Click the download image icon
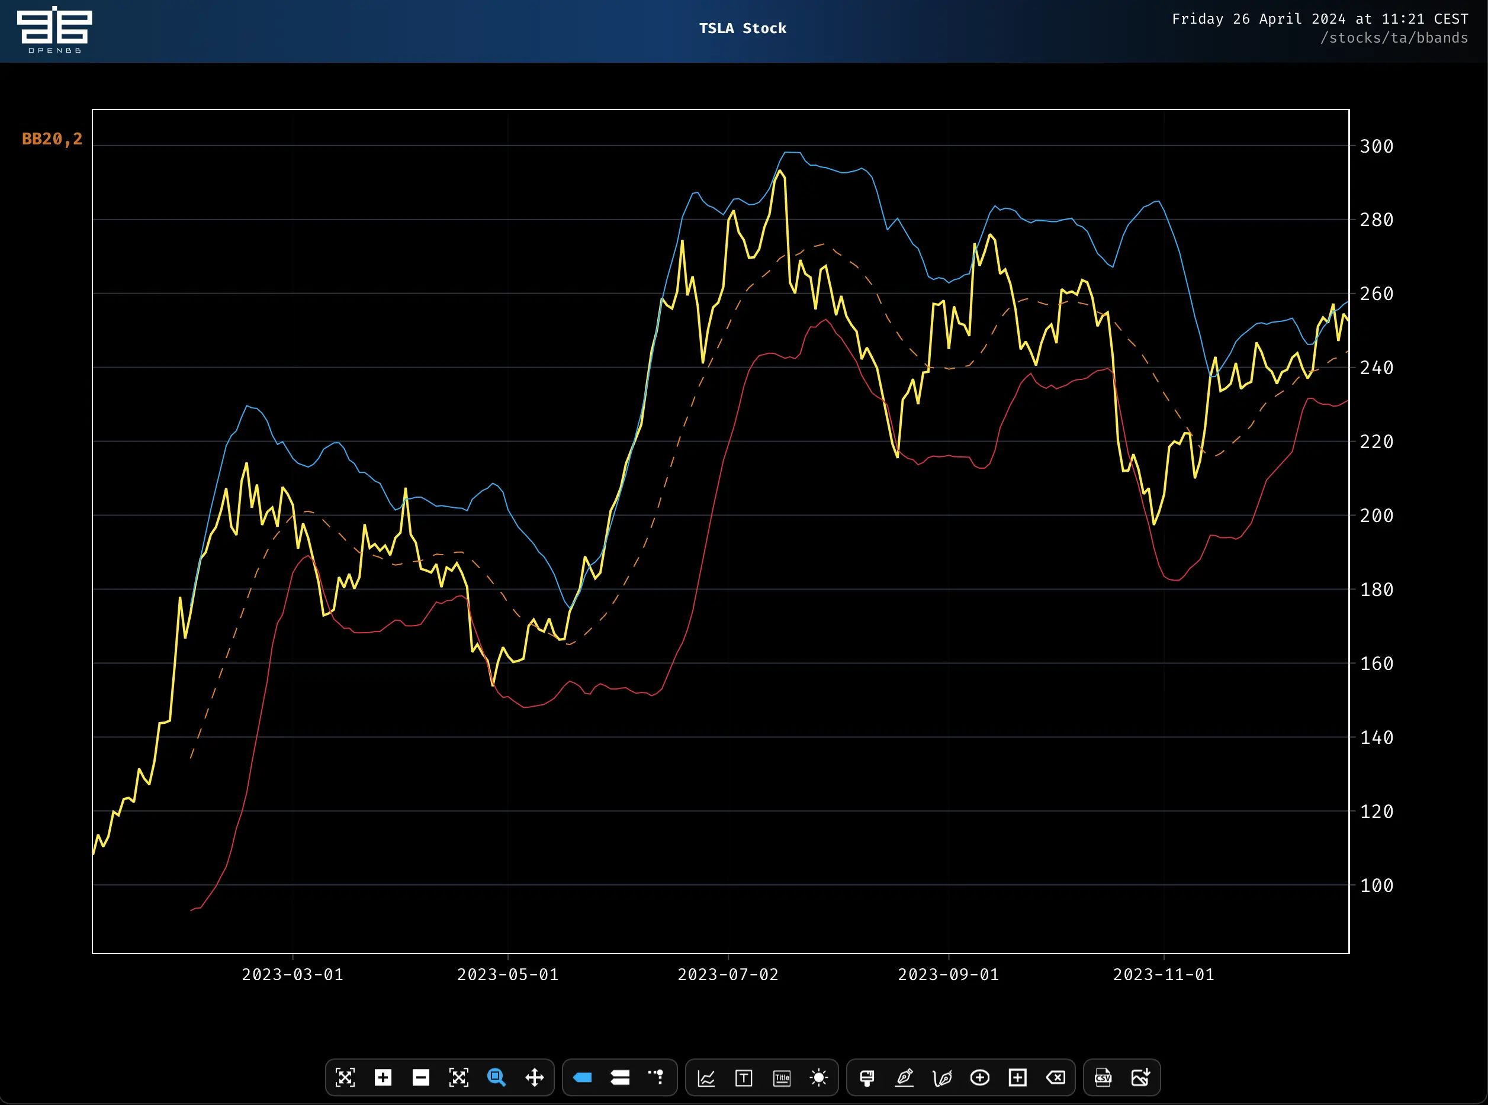The image size is (1488, 1105). (1141, 1078)
